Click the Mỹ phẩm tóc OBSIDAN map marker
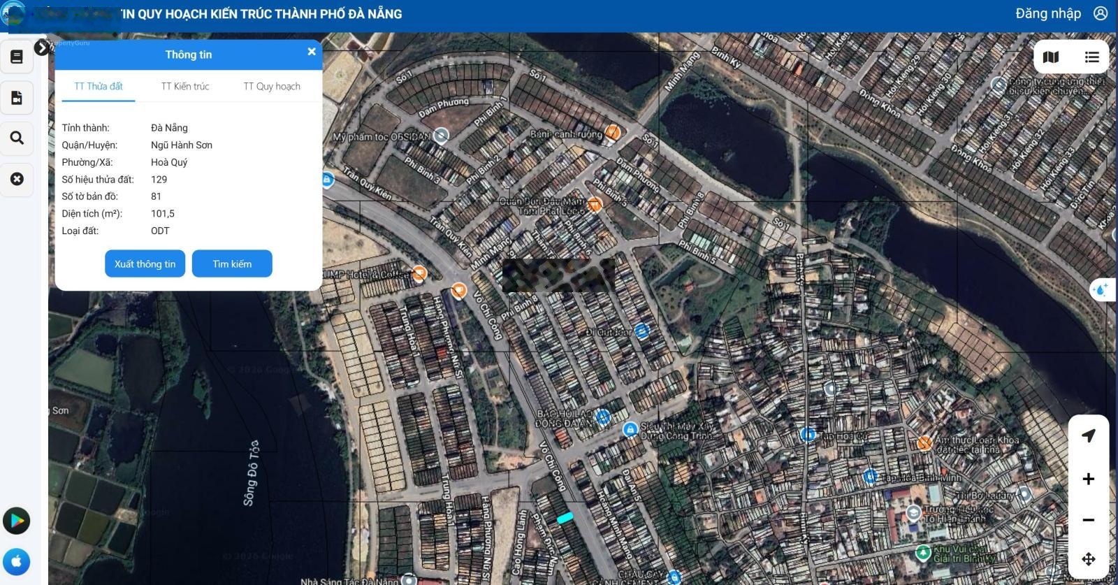Screen dimensions: 1118x585 441,136
